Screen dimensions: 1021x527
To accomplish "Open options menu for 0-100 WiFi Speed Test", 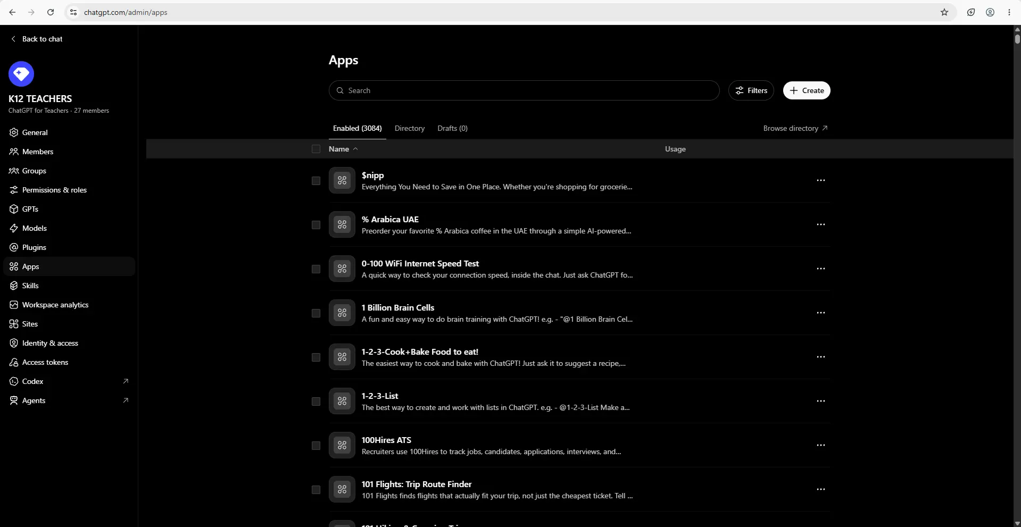I will (x=821, y=269).
